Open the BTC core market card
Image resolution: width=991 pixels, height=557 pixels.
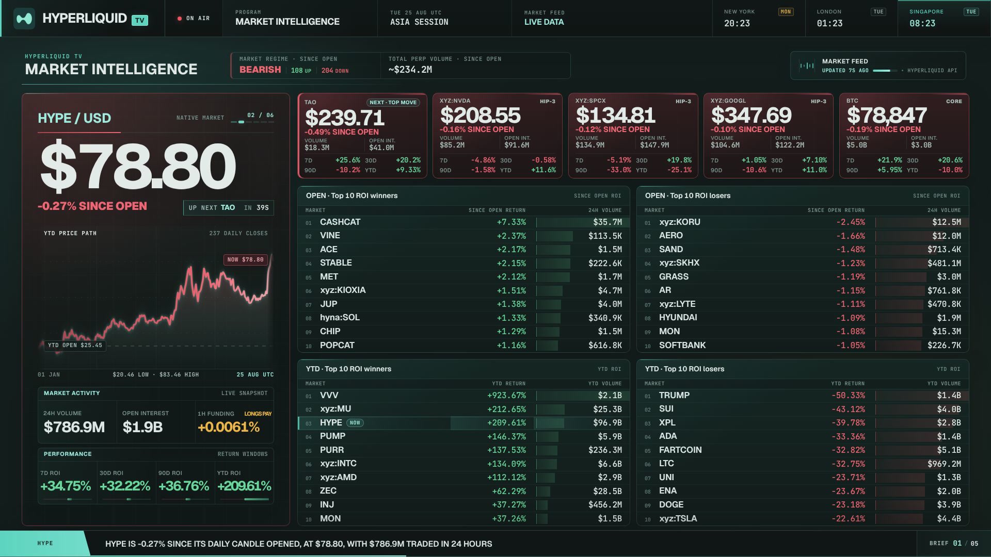pyautogui.click(x=904, y=136)
